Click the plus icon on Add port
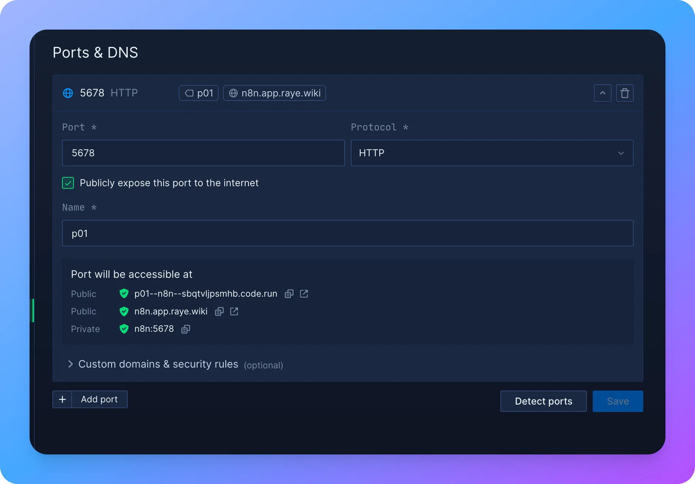The height and width of the screenshot is (484, 695). pyautogui.click(x=62, y=399)
